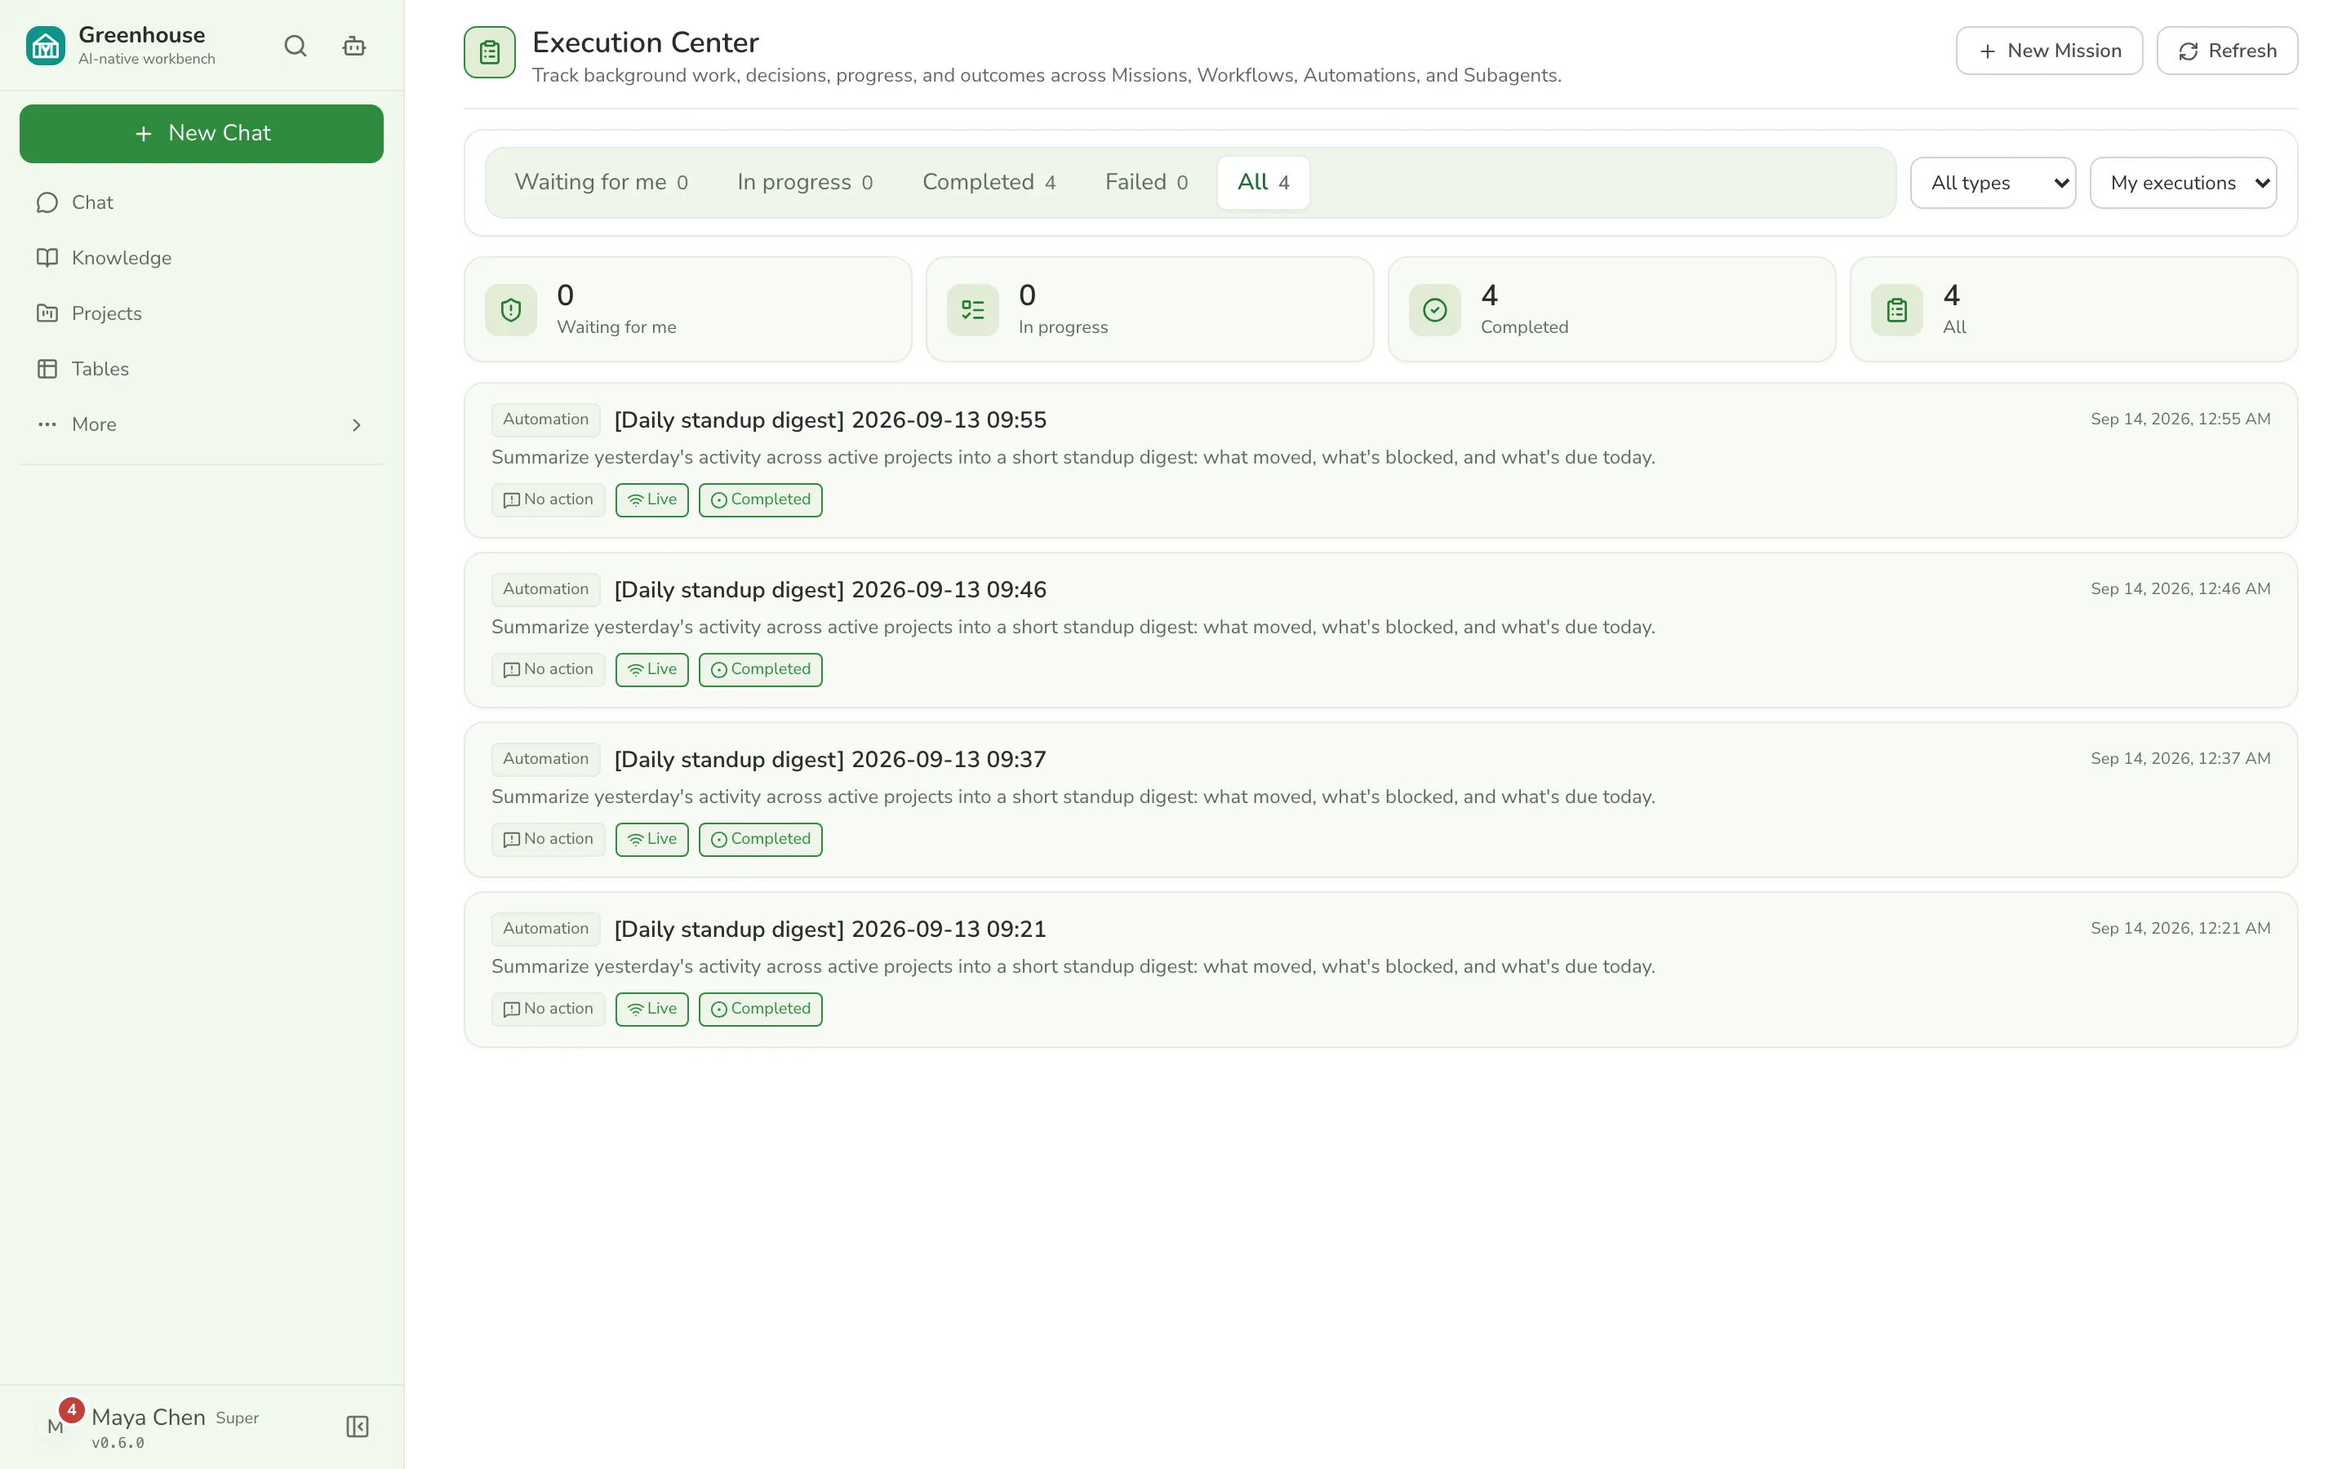The image size is (2351, 1469).
Task: Start a New Chat
Action: (x=201, y=133)
